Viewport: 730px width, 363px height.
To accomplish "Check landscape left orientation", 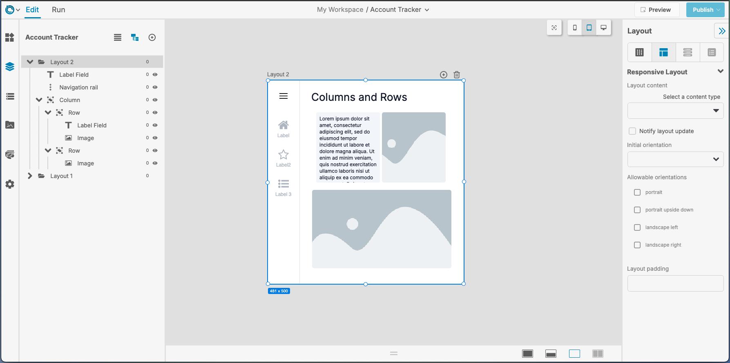I will [637, 227].
